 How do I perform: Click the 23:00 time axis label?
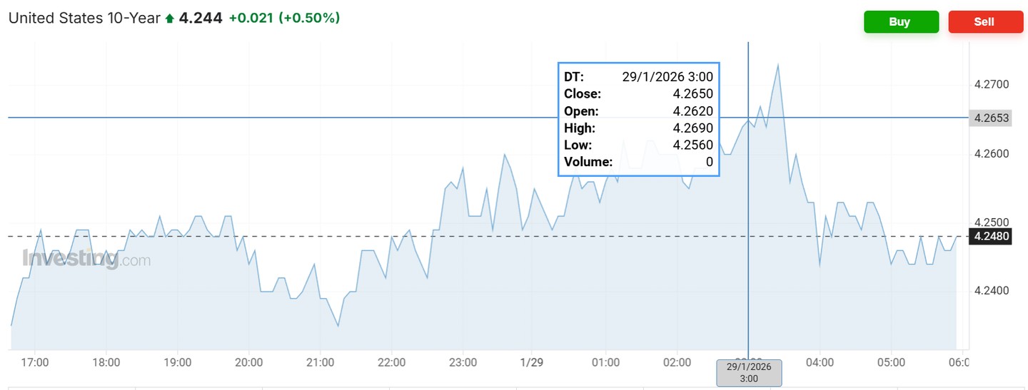[x=463, y=362]
